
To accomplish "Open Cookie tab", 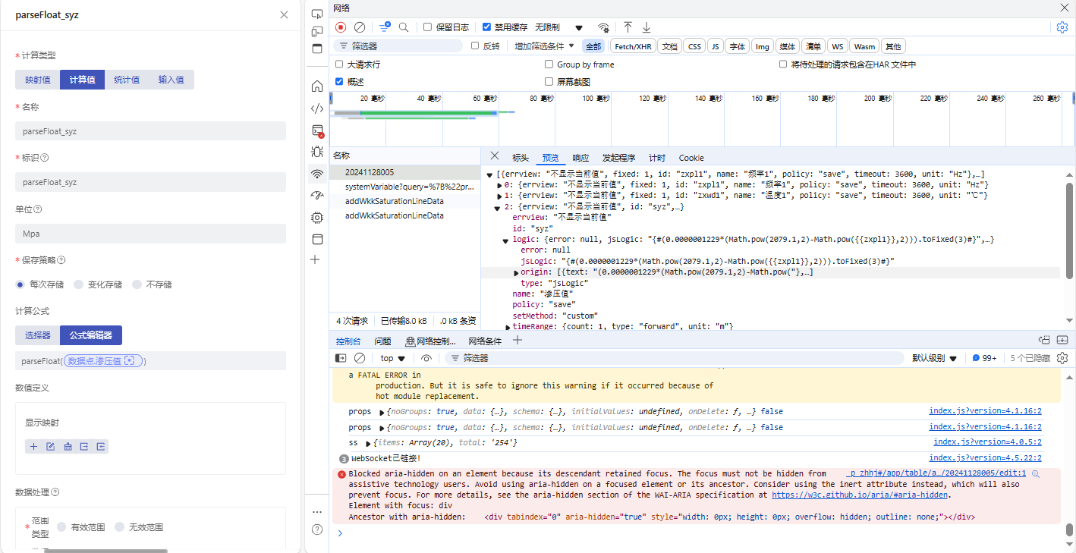I will 691,158.
